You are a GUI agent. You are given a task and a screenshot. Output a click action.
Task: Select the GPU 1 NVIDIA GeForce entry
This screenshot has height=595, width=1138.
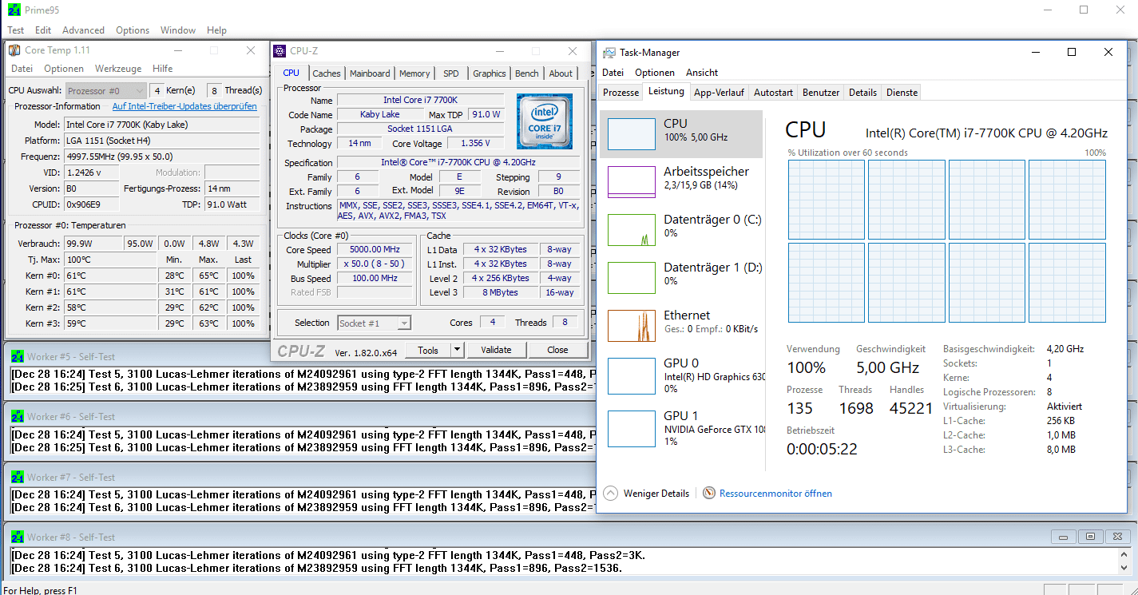click(683, 428)
